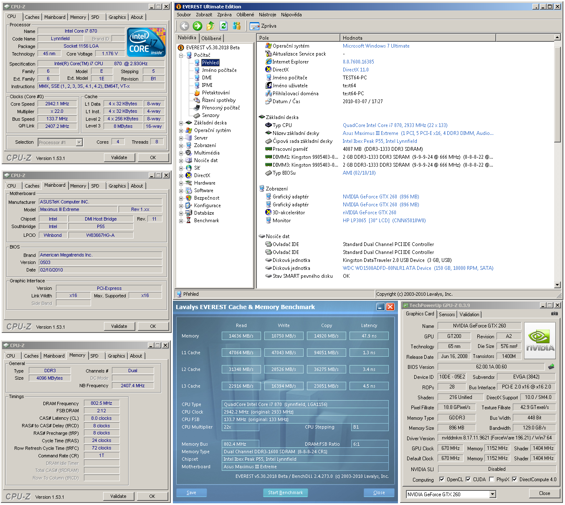Click the GPU-Z BIOS save icon

[x=551, y=367]
